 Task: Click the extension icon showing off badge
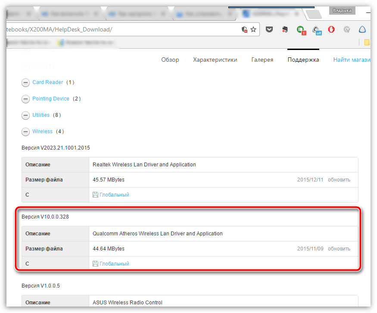(x=316, y=30)
